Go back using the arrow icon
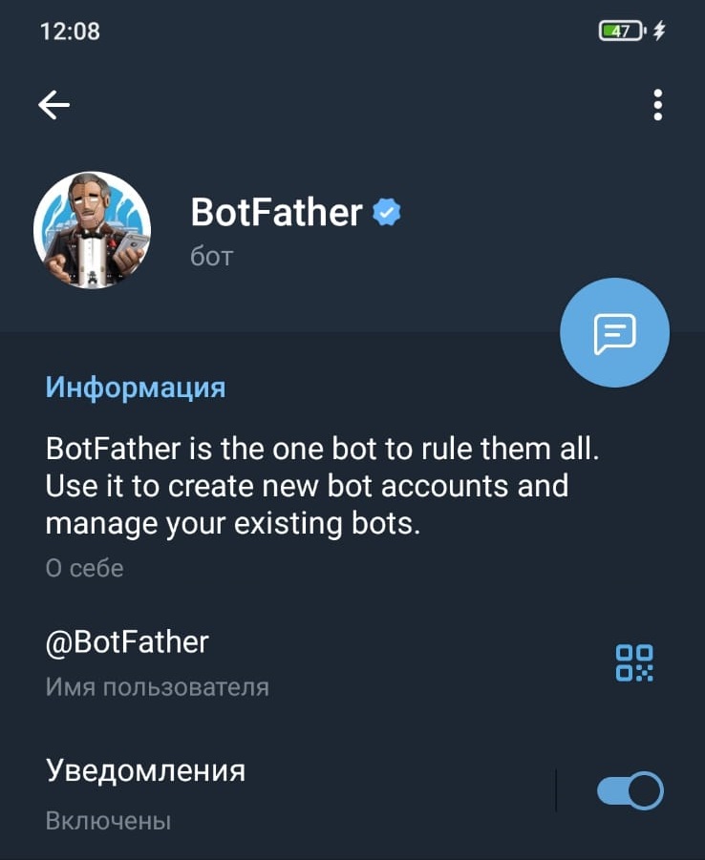The image size is (705, 860). [x=54, y=105]
